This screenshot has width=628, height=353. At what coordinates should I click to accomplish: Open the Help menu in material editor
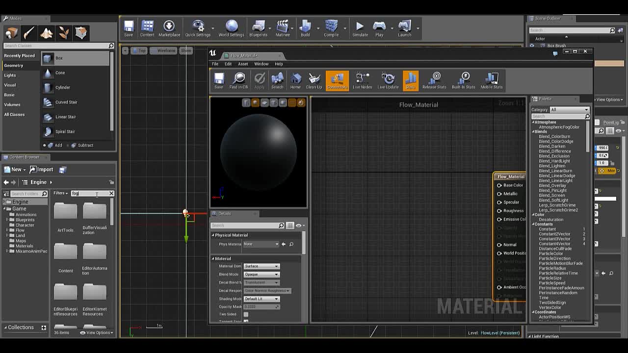point(279,64)
